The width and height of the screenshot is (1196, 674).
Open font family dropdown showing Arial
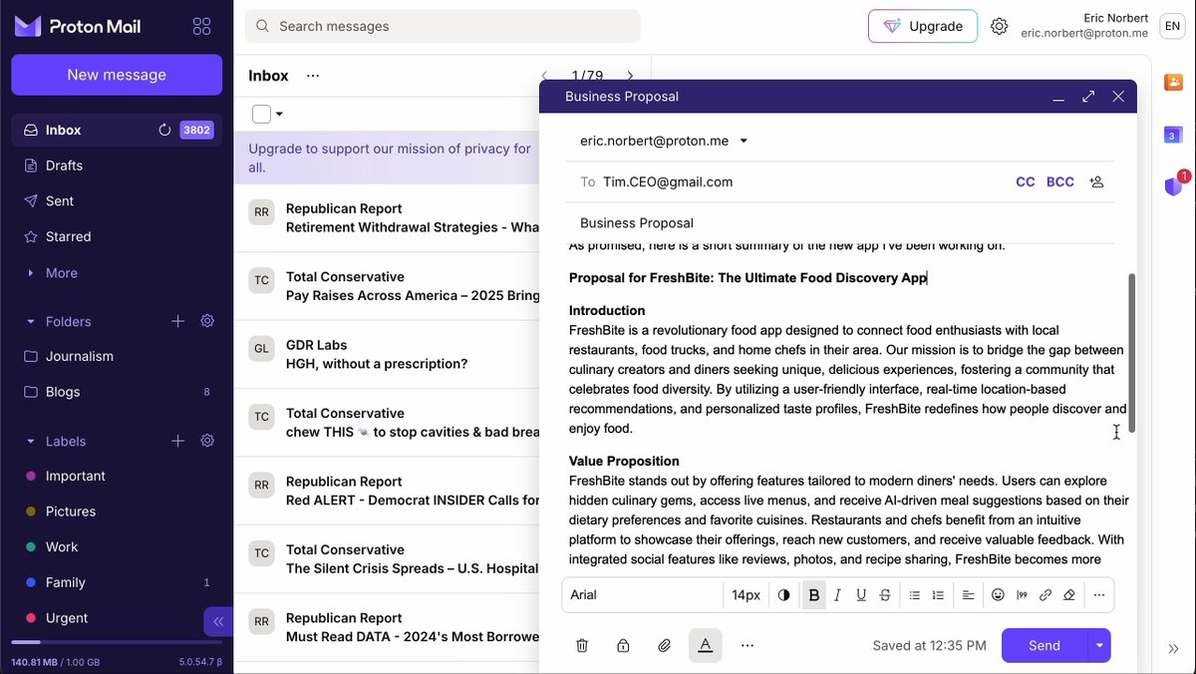[643, 595]
